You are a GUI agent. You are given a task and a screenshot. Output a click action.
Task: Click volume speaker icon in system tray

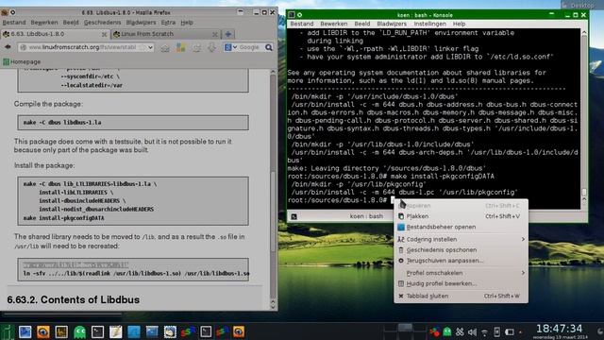coord(472,331)
